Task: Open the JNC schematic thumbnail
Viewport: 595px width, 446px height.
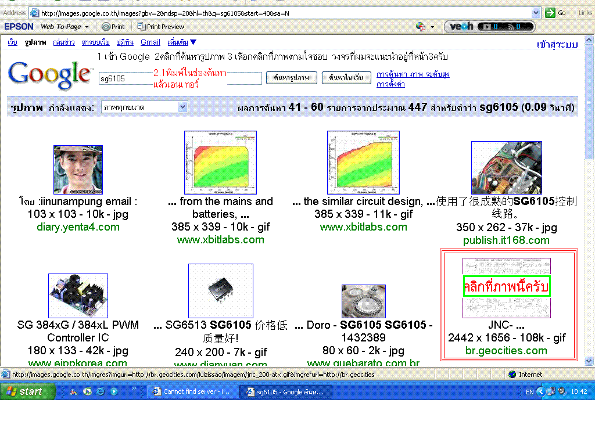Action: pos(507,288)
